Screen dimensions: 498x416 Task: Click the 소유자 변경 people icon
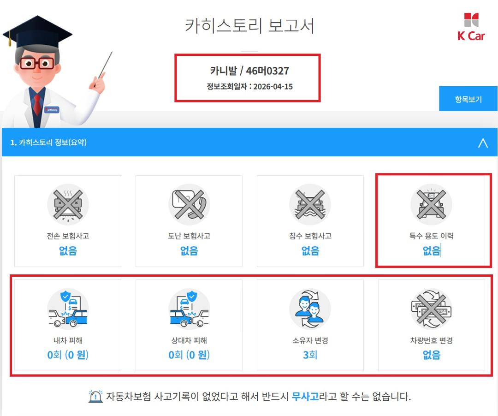[x=310, y=309]
